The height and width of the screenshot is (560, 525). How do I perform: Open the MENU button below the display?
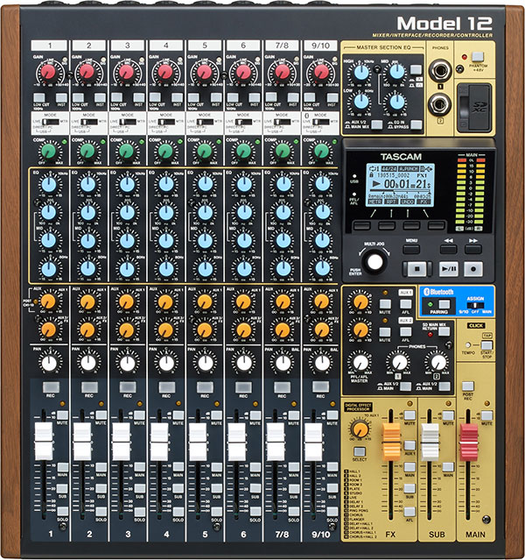(x=411, y=249)
